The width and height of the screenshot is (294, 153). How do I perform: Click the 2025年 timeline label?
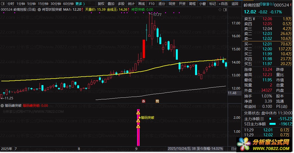click(x=7, y=149)
